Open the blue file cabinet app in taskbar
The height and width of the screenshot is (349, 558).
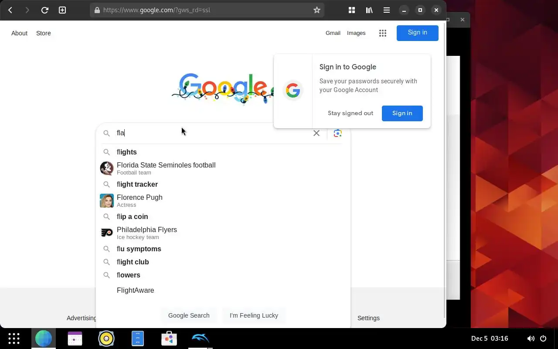click(x=138, y=339)
